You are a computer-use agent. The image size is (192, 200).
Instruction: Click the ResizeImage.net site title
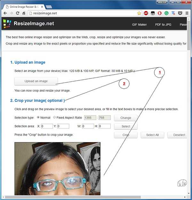pos(34,23)
